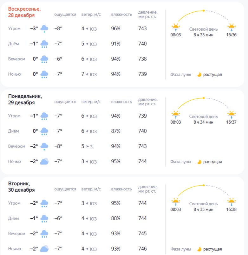The image size is (248, 255).
Task: Click Monday night partly cloudy icon
Action: (44, 162)
